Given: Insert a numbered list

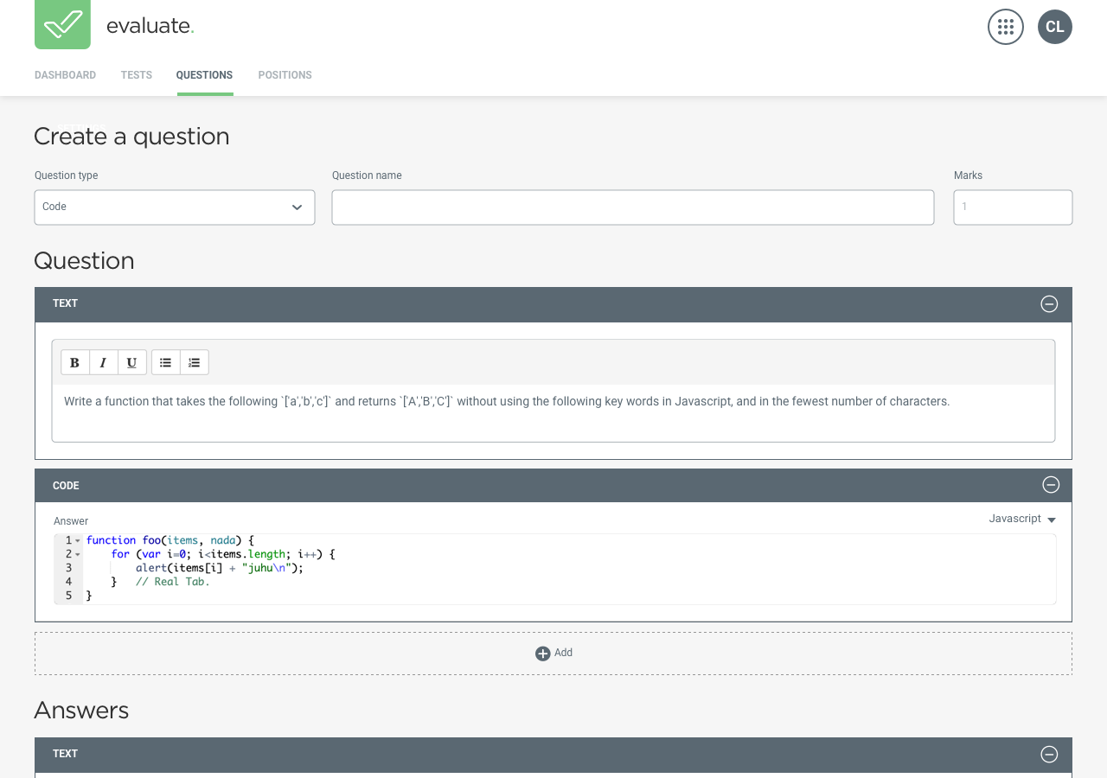Looking at the screenshot, I should 194,362.
